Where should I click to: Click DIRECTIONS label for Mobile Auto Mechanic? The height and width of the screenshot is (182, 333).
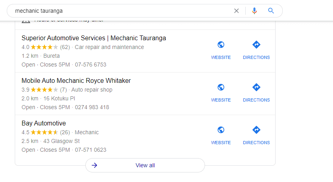tap(256, 100)
